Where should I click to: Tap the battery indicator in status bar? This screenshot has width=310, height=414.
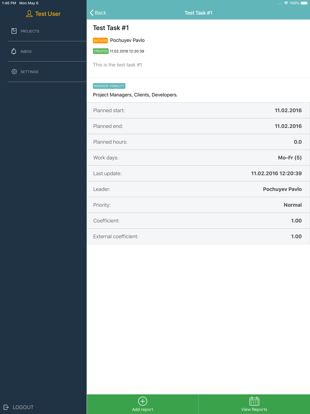tap(304, 3)
